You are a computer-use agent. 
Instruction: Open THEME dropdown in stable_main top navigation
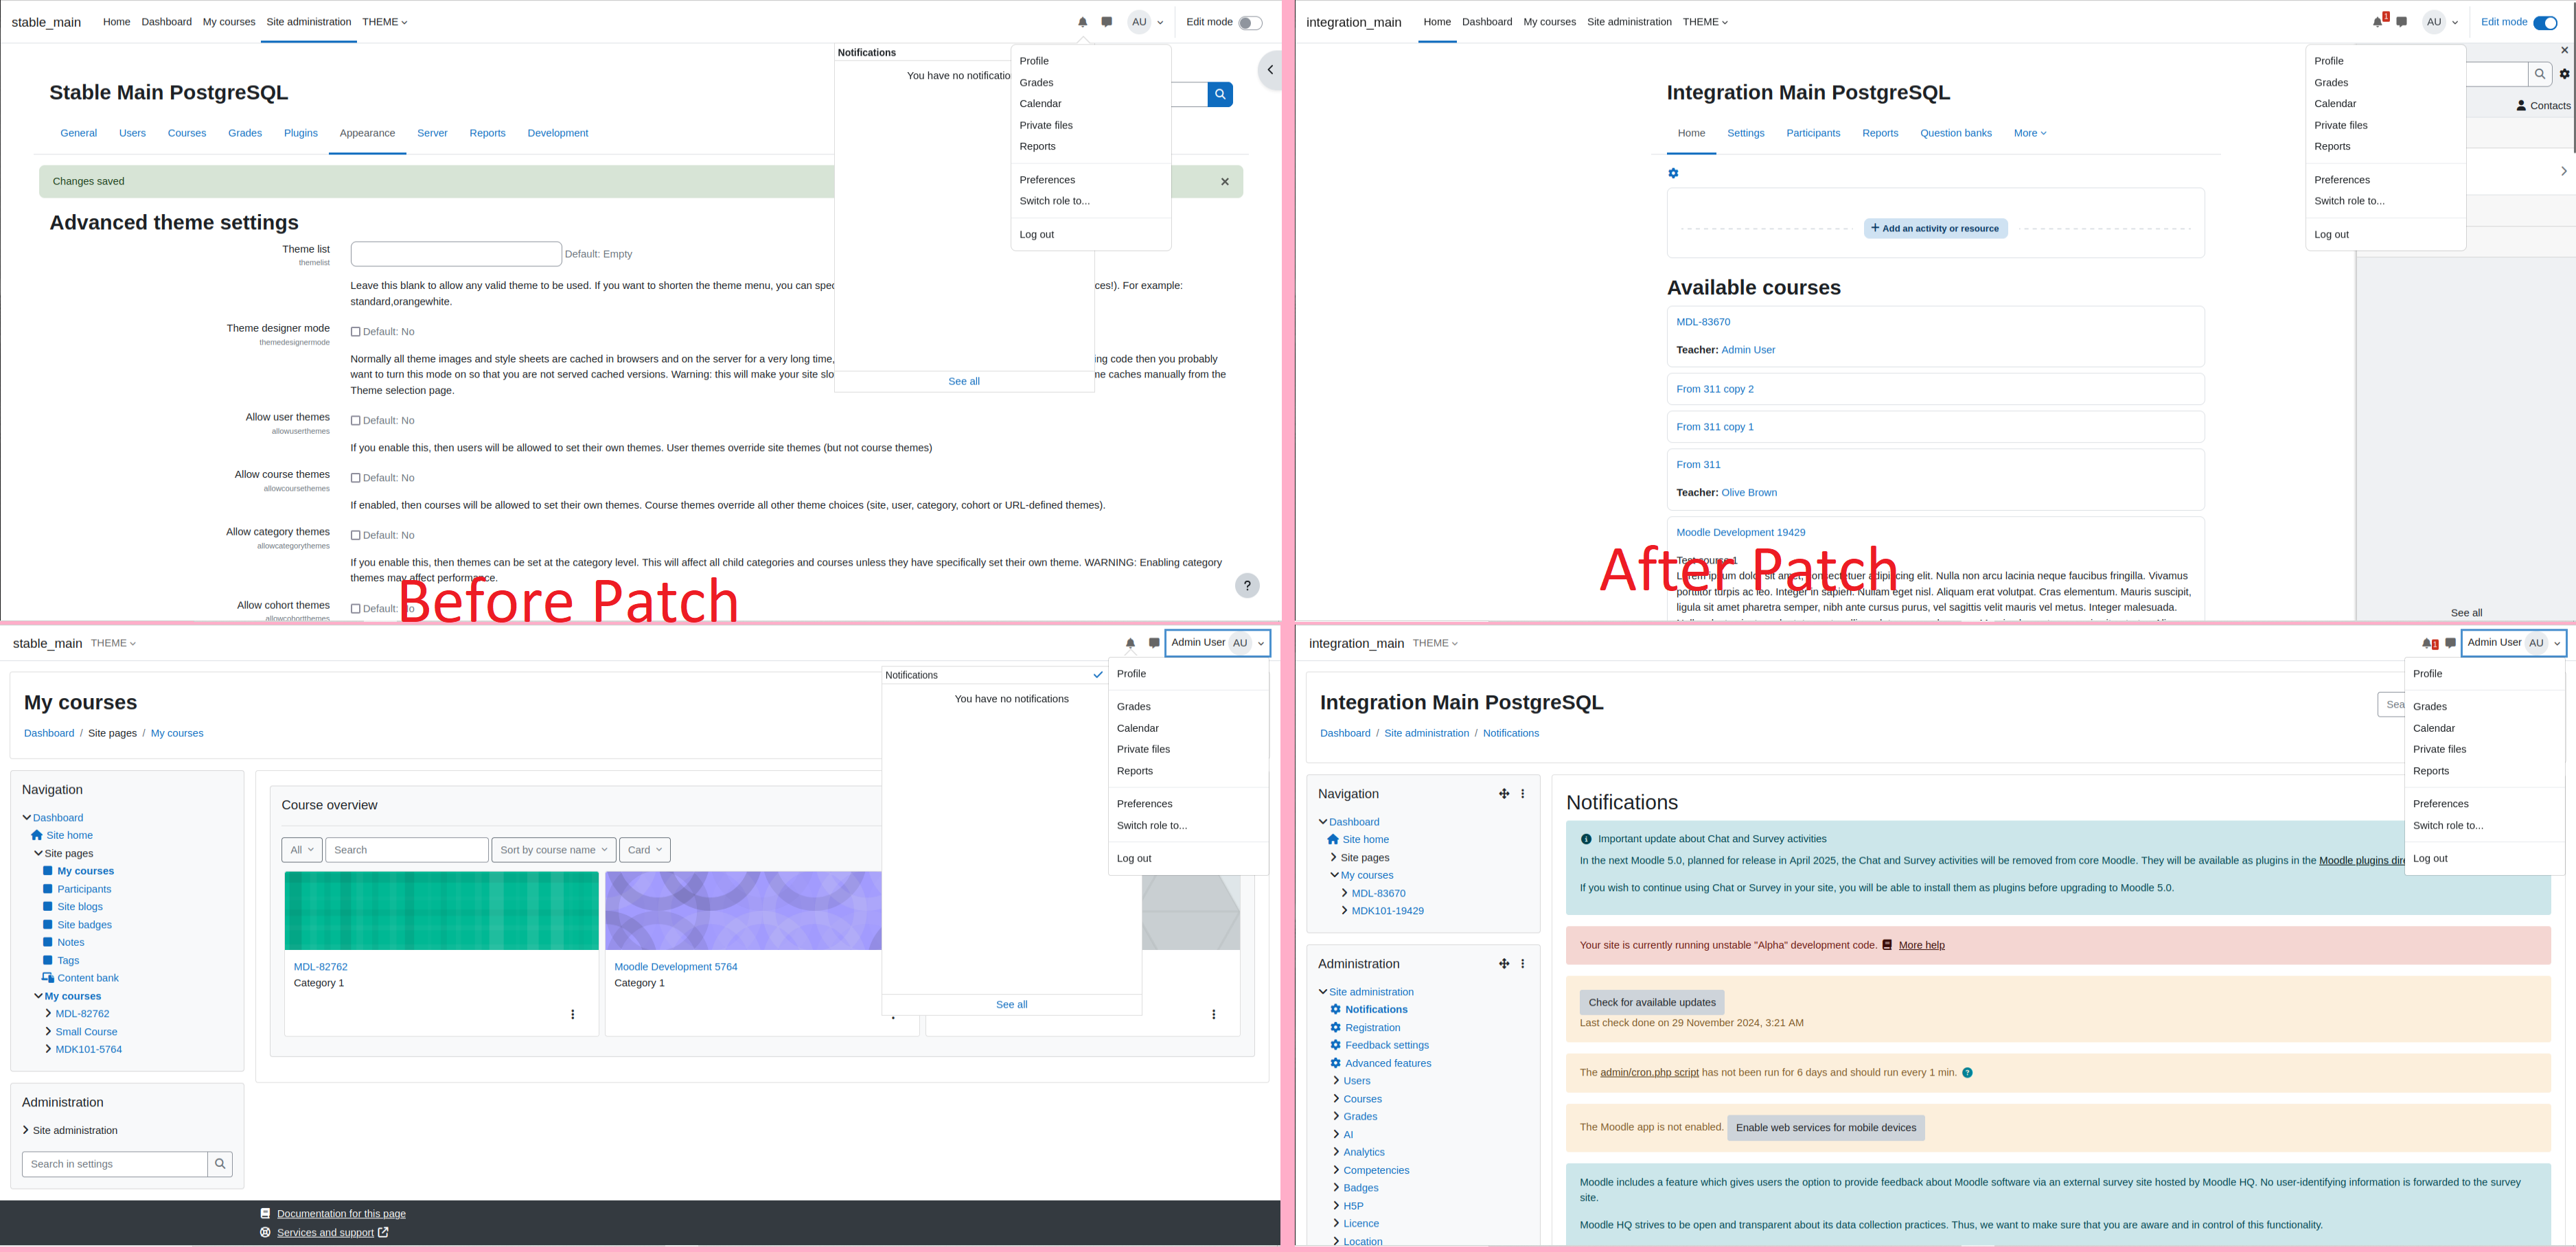pos(384,22)
